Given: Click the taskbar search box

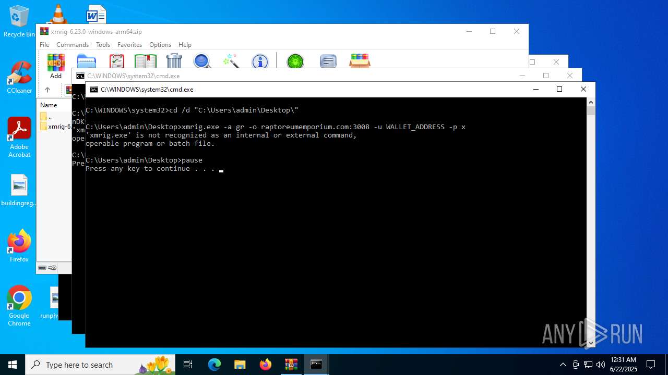Looking at the screenshot, I should tap(101, 365).
